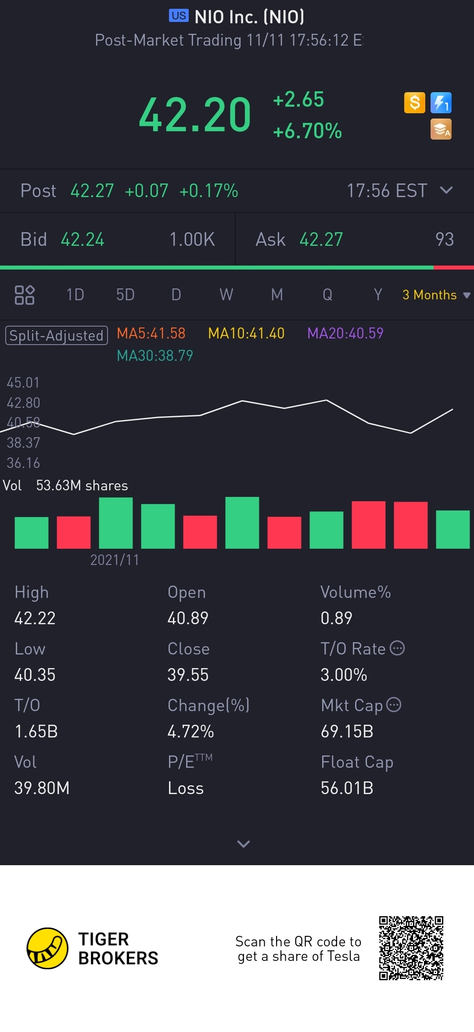Image resolution: width=474 pixels, height=1032 pixels.
Task: Switch to the 5D chart tab
Action: click(x=126, y=295)
